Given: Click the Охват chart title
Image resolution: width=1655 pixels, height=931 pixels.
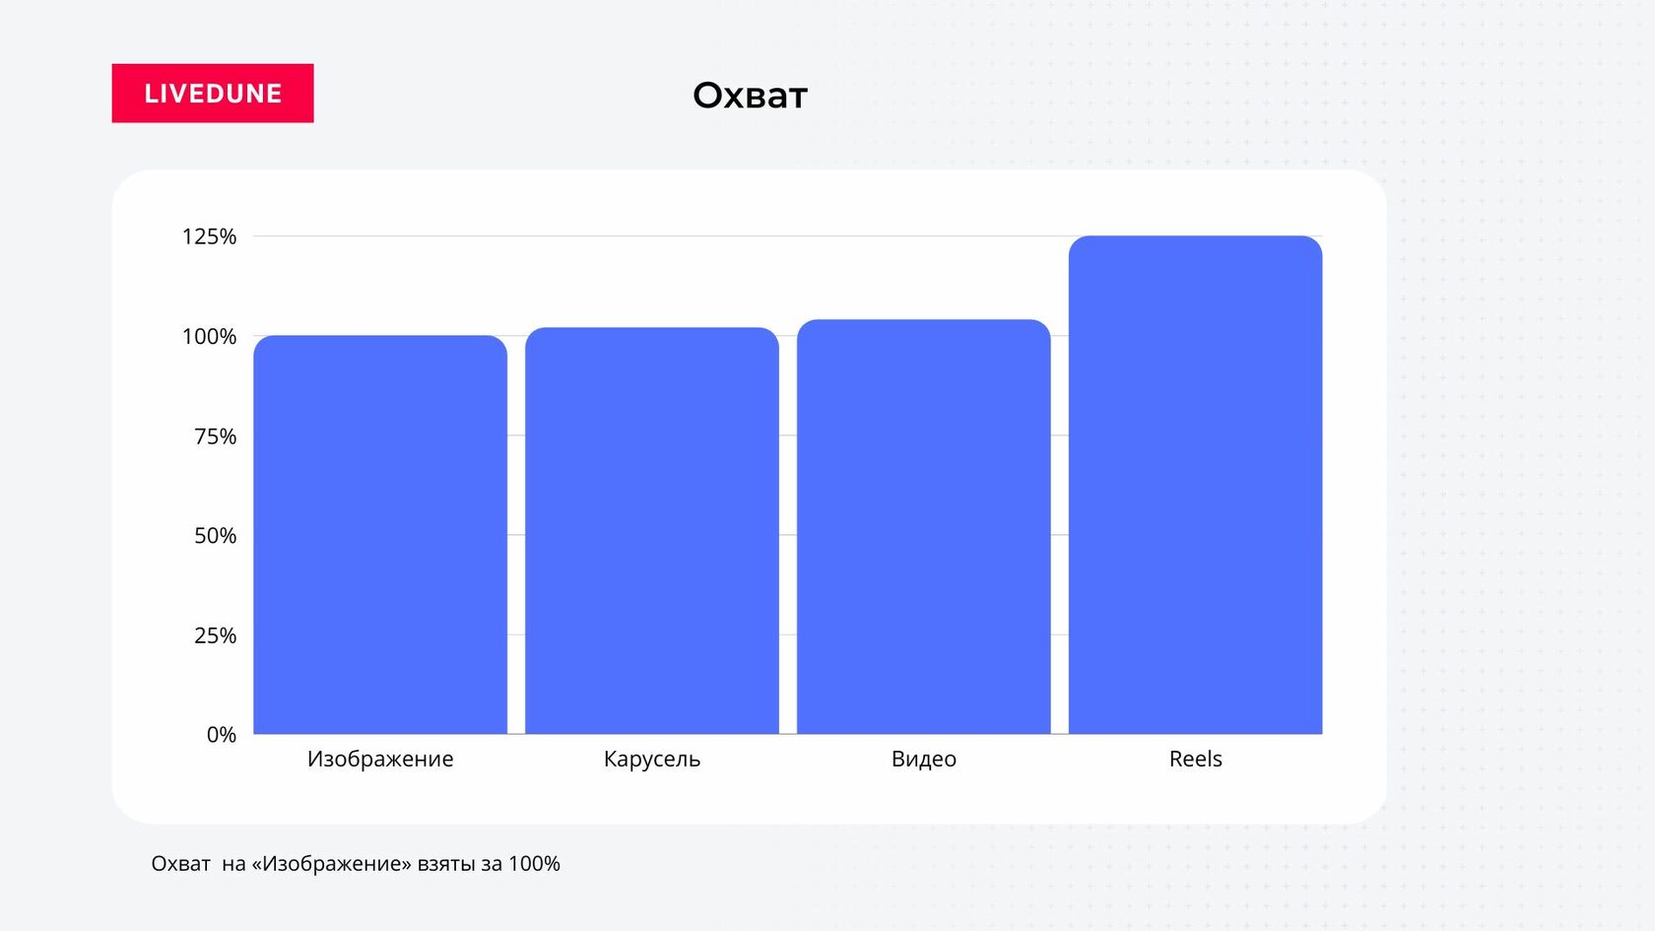Looking at the screenshot, I should tap(750, 96).
